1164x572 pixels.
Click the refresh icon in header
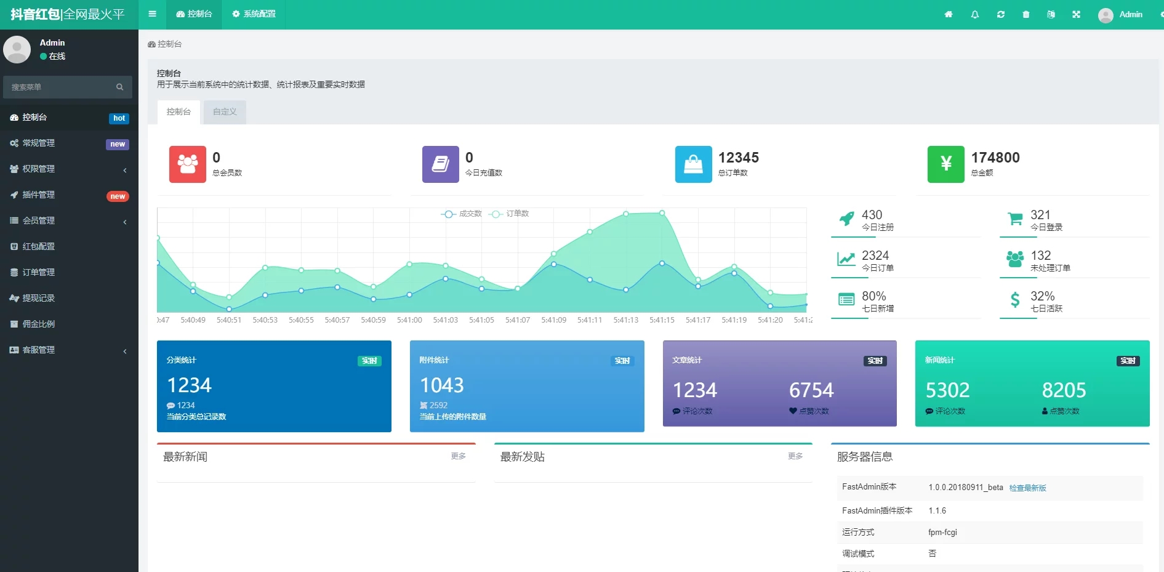tap(1001, 14)
